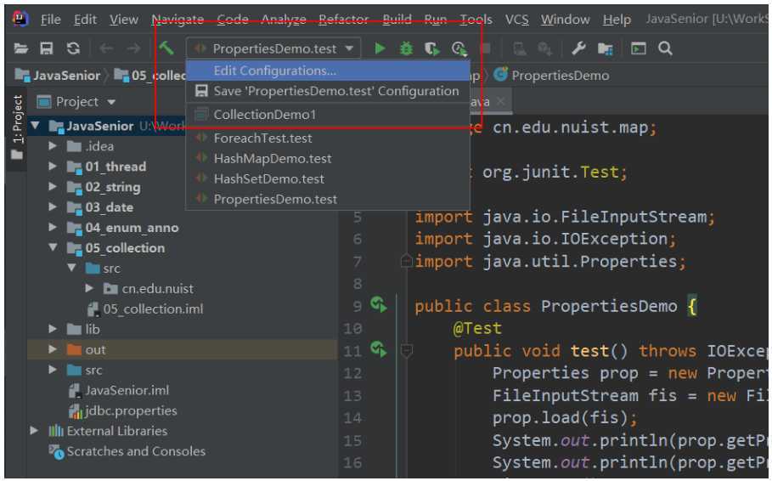
Task: Expand External Libraries node
Action: pyautogui.click(x=34, y=430)
